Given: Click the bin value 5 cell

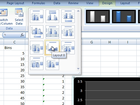Looking at the screenshot, I should [x=15, y=53].
